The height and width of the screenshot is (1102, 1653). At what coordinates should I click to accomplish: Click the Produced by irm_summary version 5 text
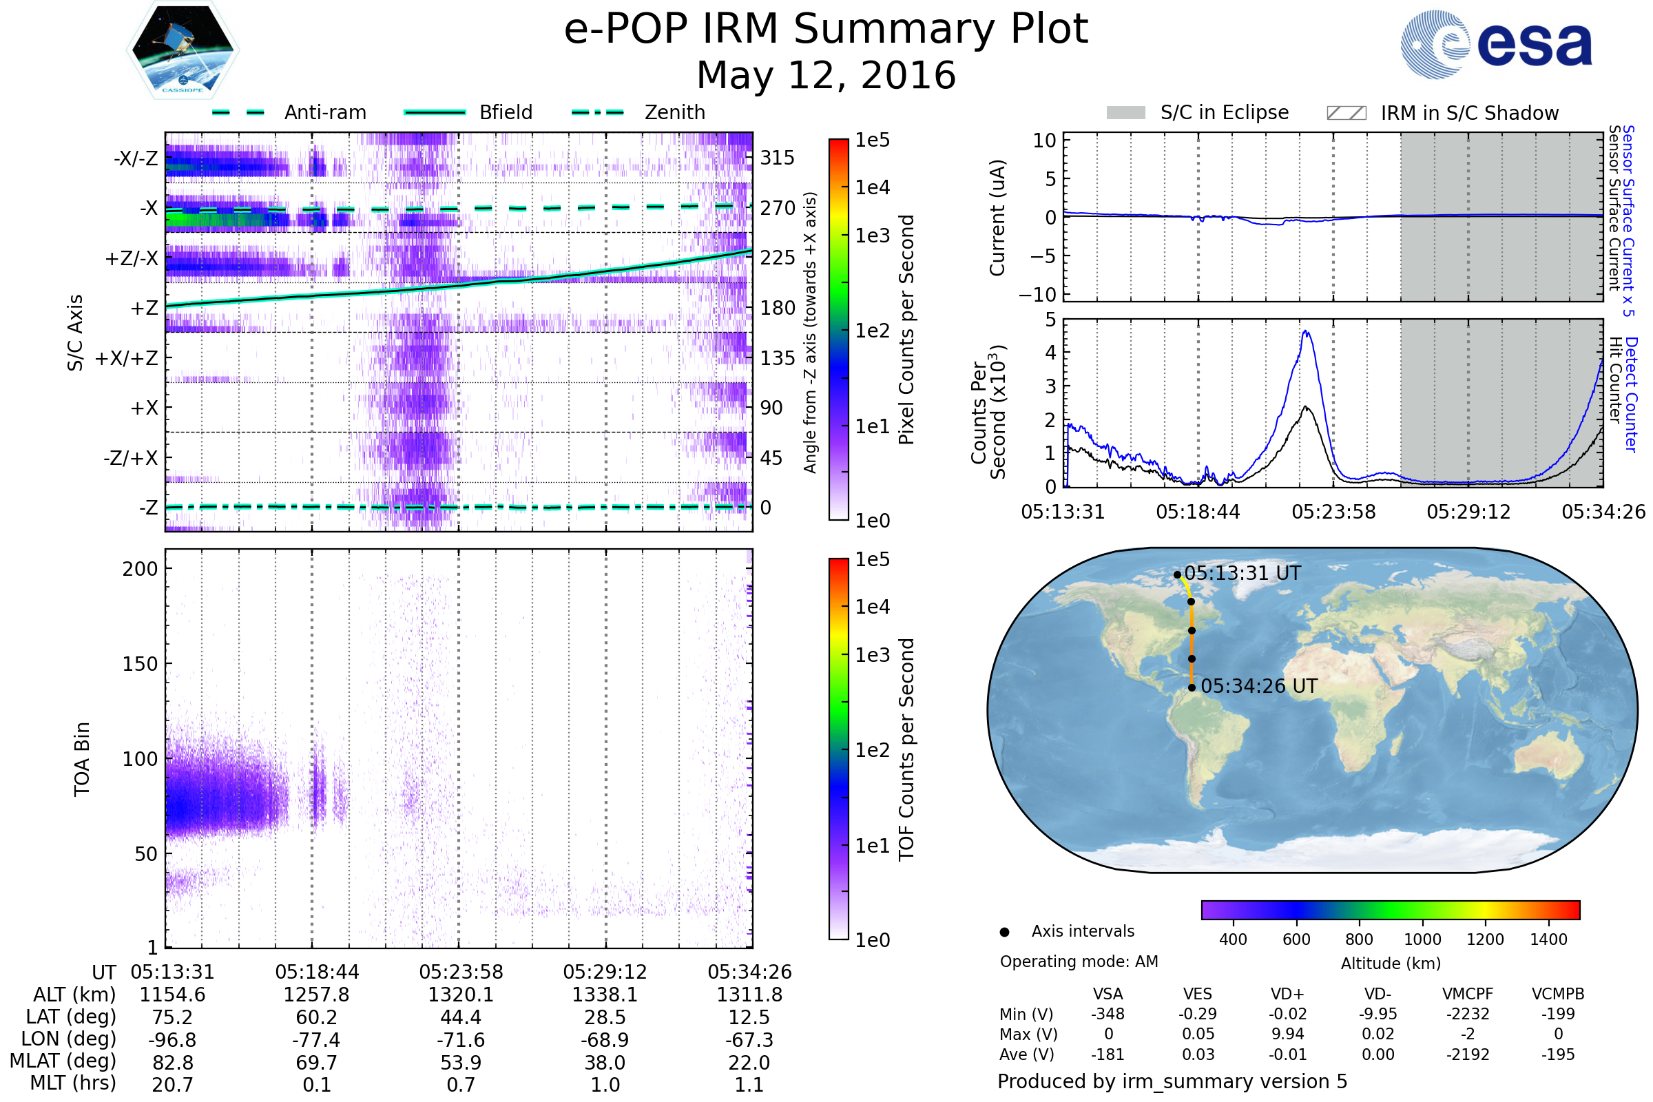tap(1172, 1081)
